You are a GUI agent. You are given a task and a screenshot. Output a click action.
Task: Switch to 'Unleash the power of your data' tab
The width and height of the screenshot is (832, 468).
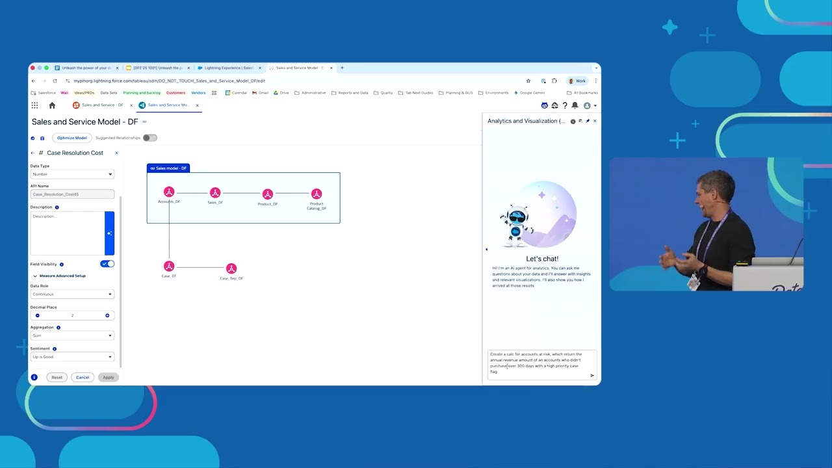pos(87,68)
